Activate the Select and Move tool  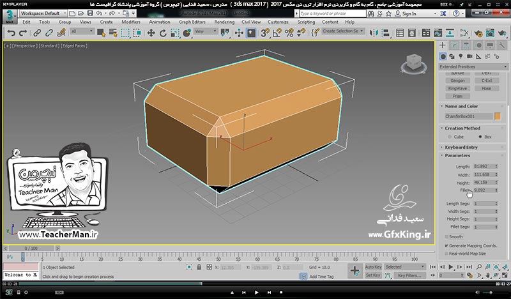point(151,33)
